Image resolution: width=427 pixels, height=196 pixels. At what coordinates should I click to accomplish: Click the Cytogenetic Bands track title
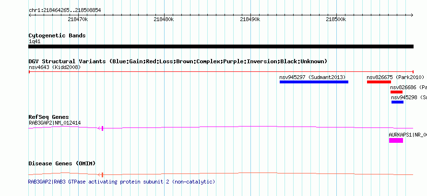(x=57, y=35)
